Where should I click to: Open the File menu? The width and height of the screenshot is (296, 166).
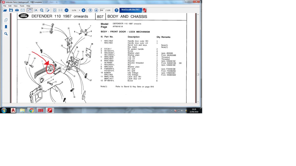[x=5, y=6]
